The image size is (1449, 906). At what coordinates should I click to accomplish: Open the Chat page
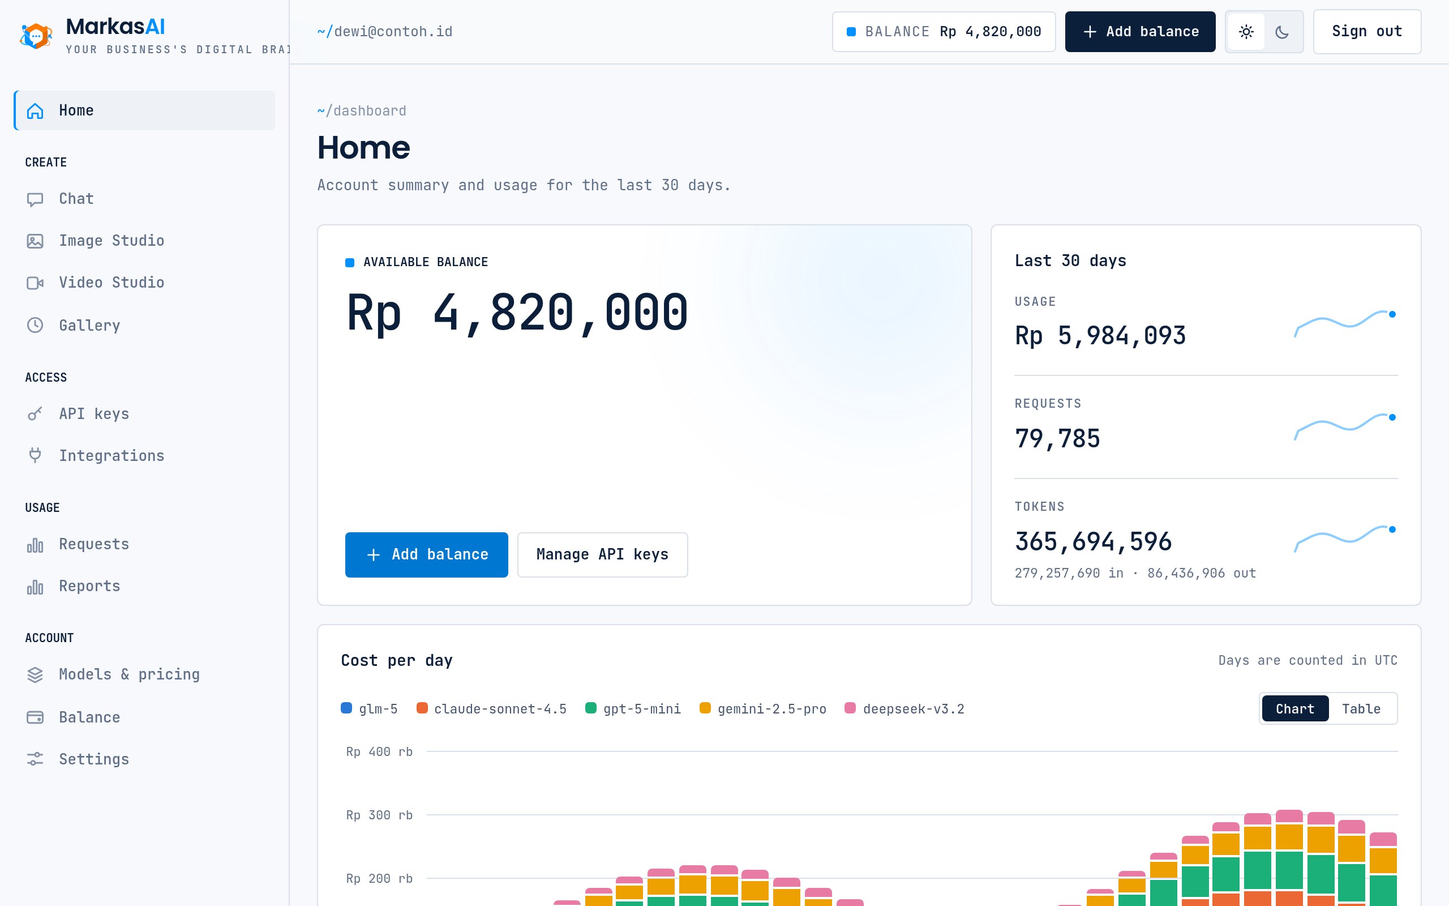pos(144,199)
